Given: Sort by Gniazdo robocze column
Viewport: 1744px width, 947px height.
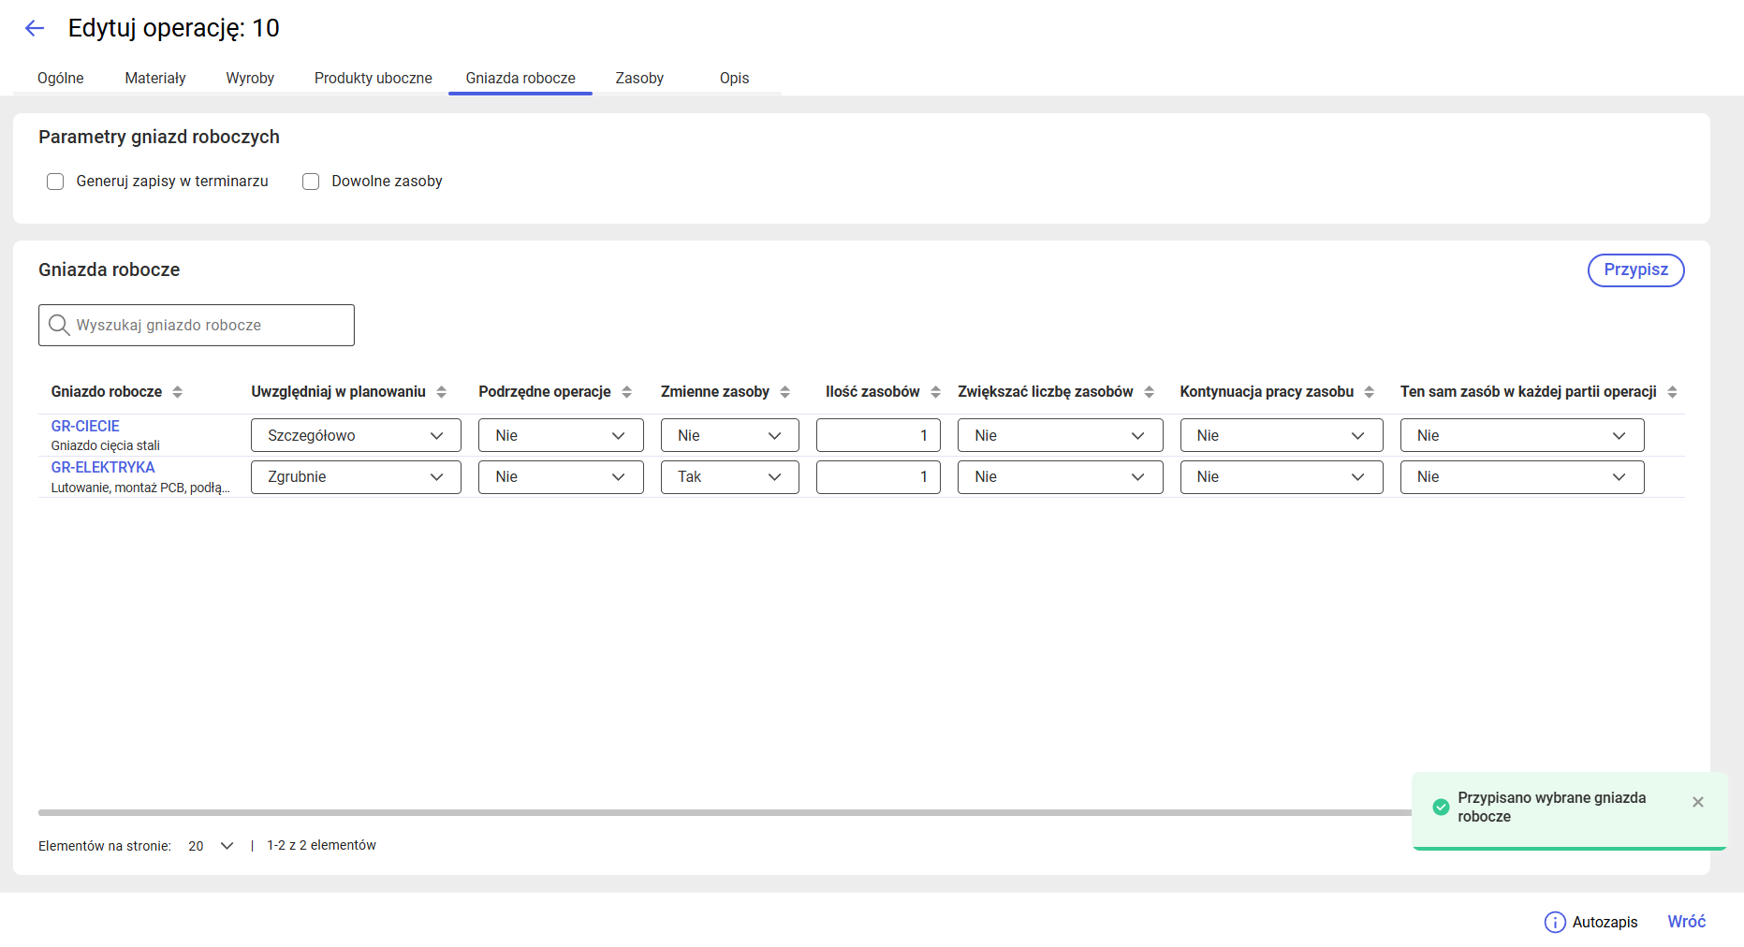Looking at the screenshot, I should click(177, 392).
